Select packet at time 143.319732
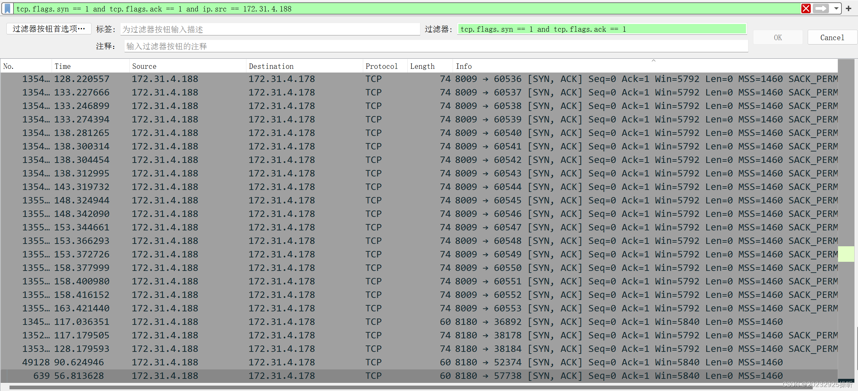 tap(419, 187)
